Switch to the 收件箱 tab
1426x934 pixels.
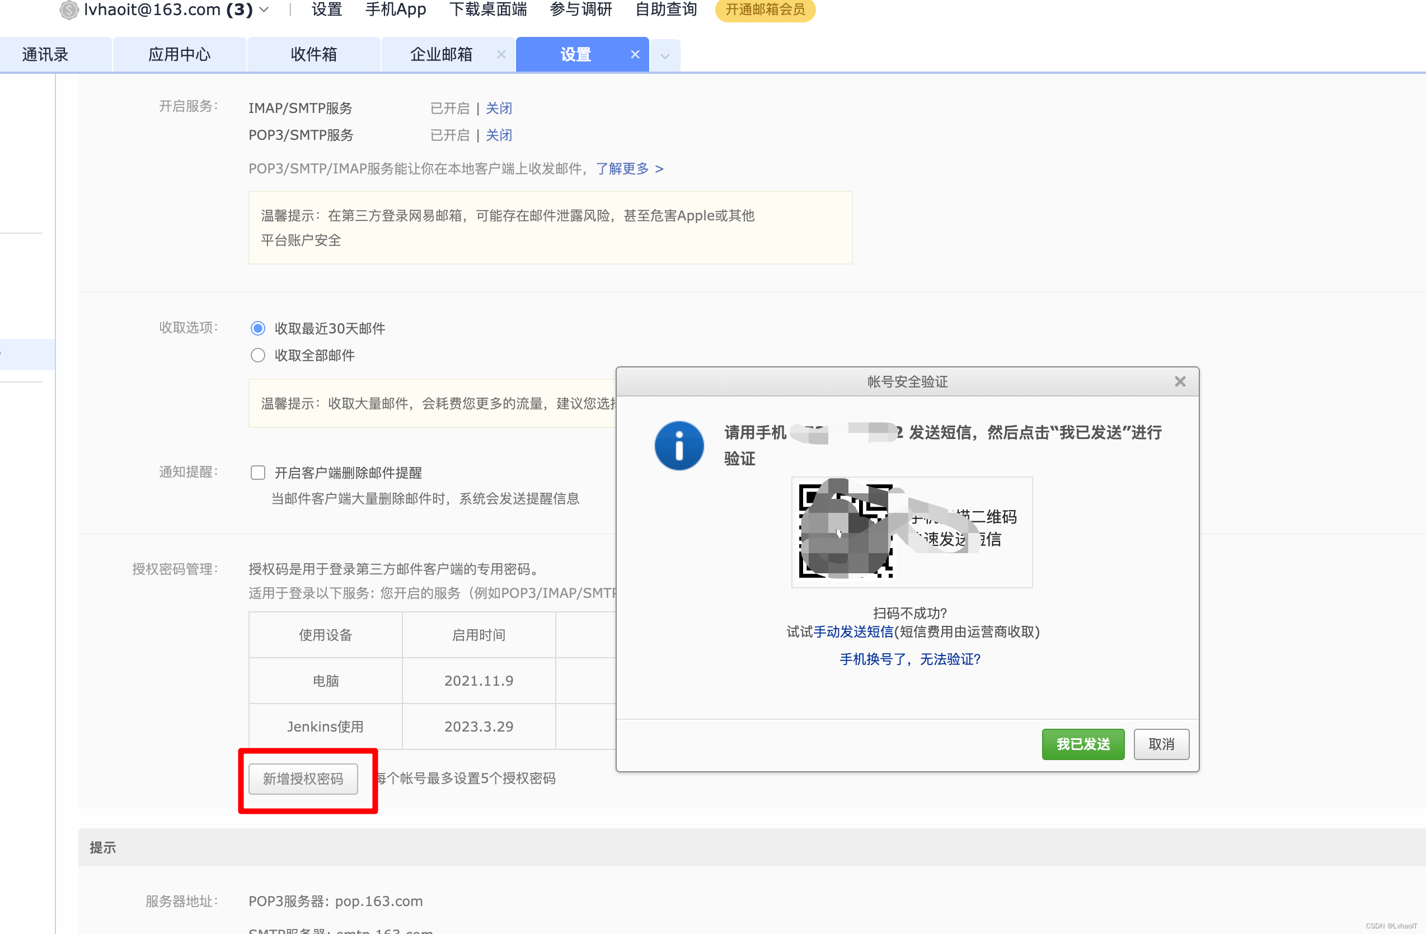click(313, 54)
